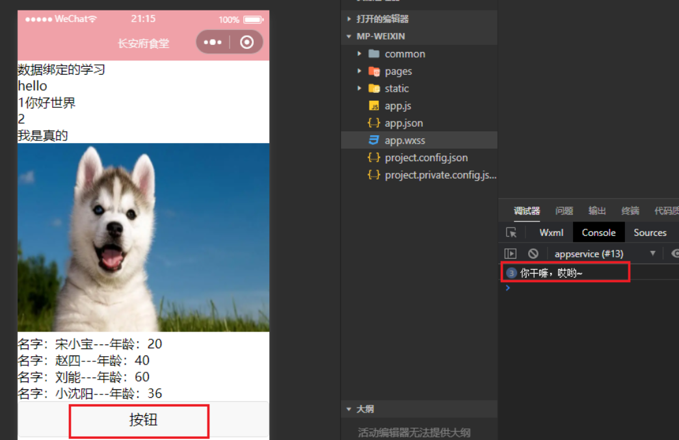
Task: Click the row 名字：宋小宝---年龄：20
Action: point(90,344)
